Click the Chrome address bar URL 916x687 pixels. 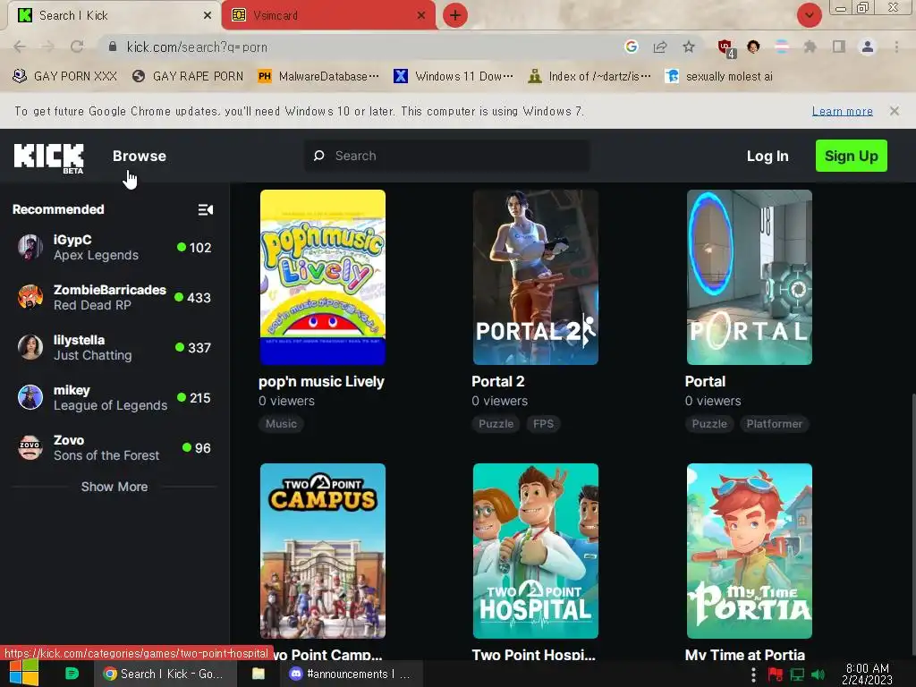(x=197, y=47)
